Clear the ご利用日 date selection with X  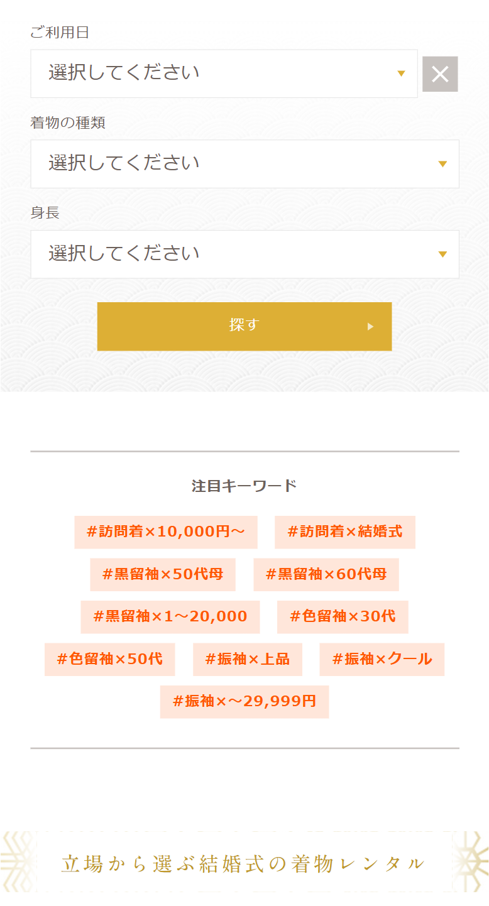[440, 74]
